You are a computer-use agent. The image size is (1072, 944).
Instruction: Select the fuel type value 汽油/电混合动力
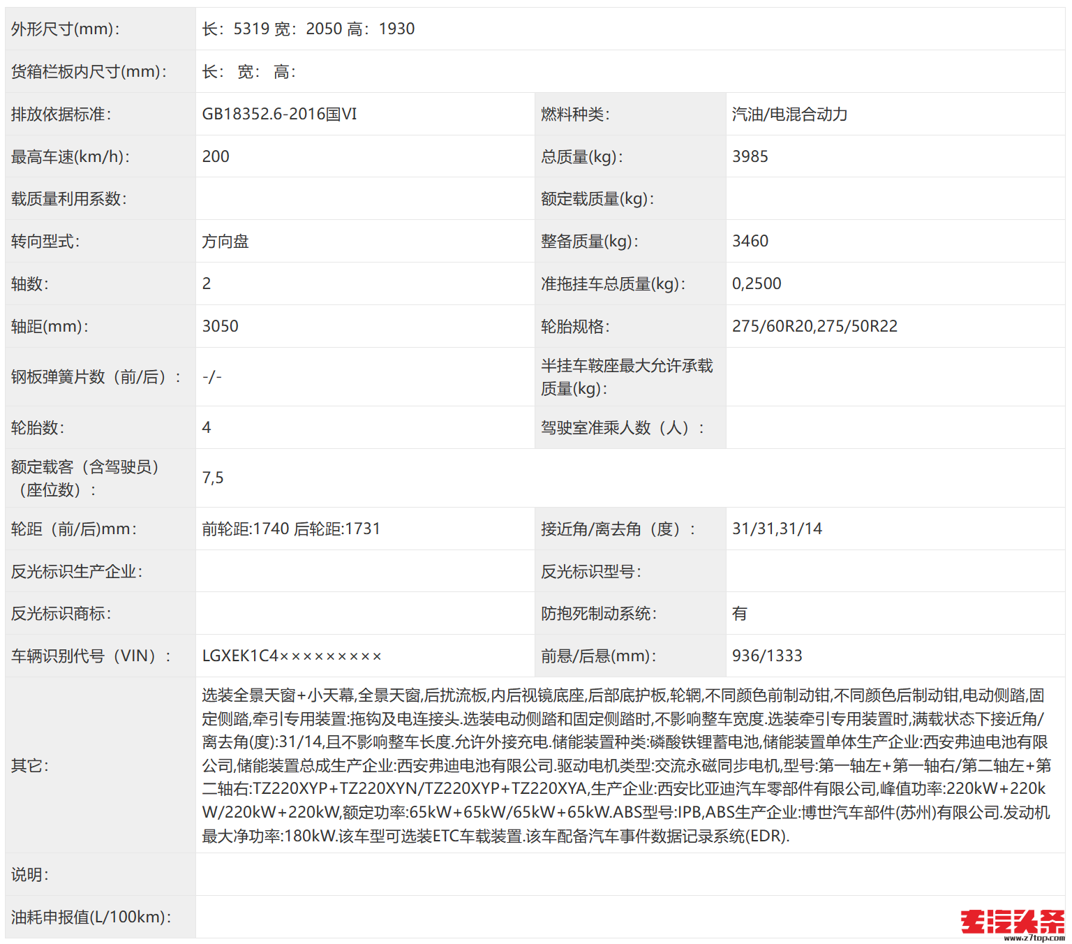pyautogui.click(x=789, y=114)
